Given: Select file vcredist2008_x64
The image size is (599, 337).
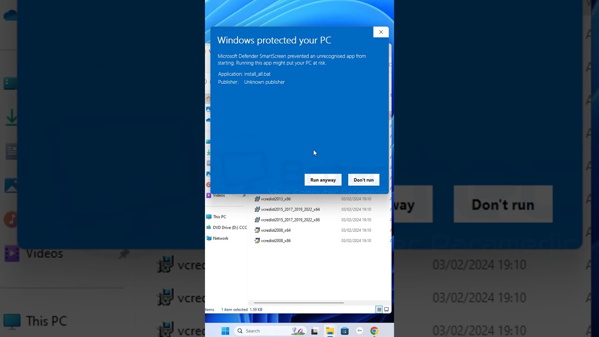Looking at the screenshot, I should 276,230.
